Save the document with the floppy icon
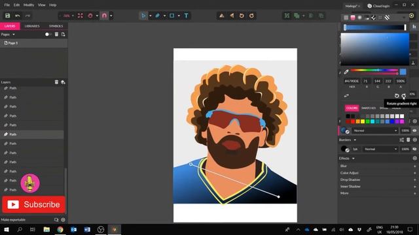 (7, 16)
